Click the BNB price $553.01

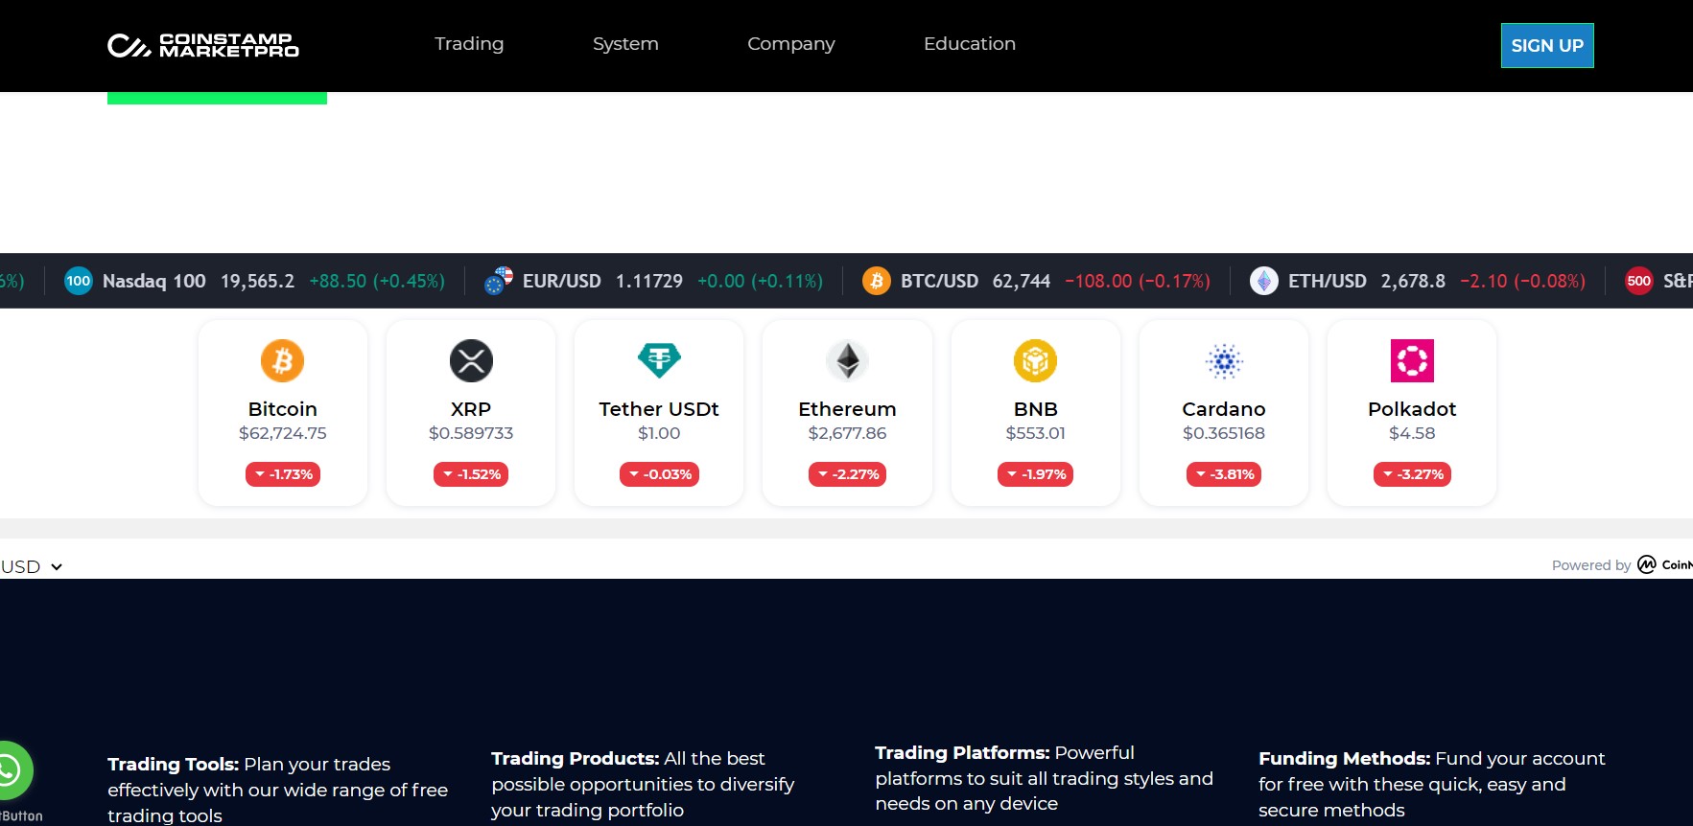pyautogui.click(x=1036, y=433)
